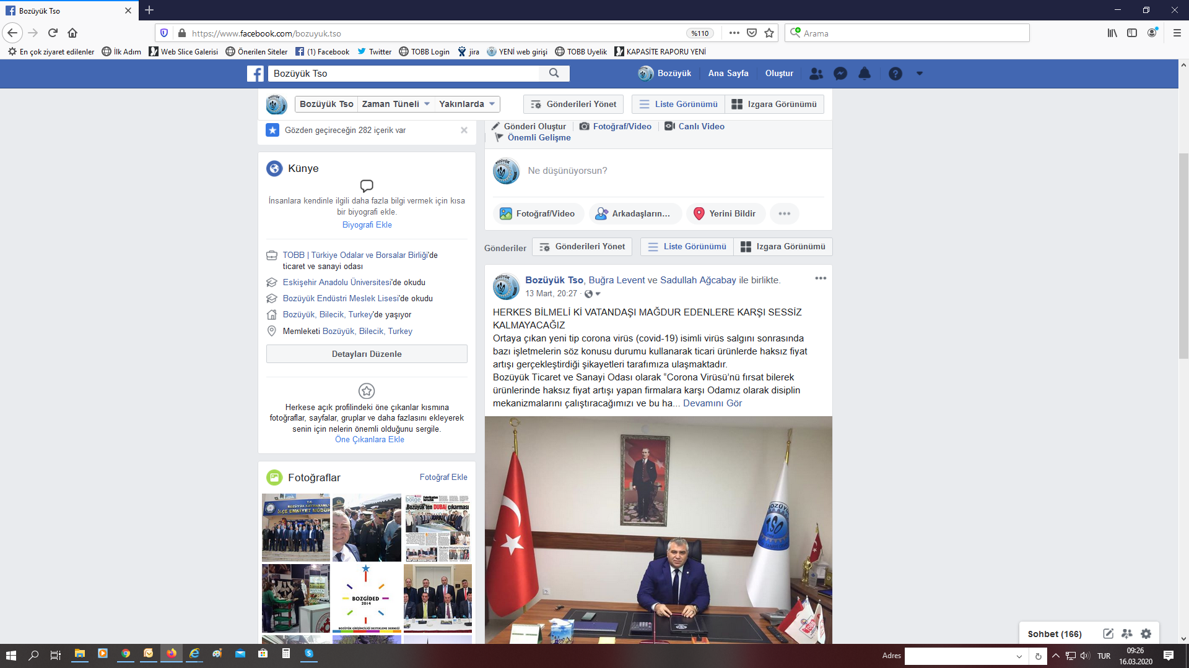Click the page vertical scrollbar
This screenshot has height=668, width=1189.
point(1183,255)
